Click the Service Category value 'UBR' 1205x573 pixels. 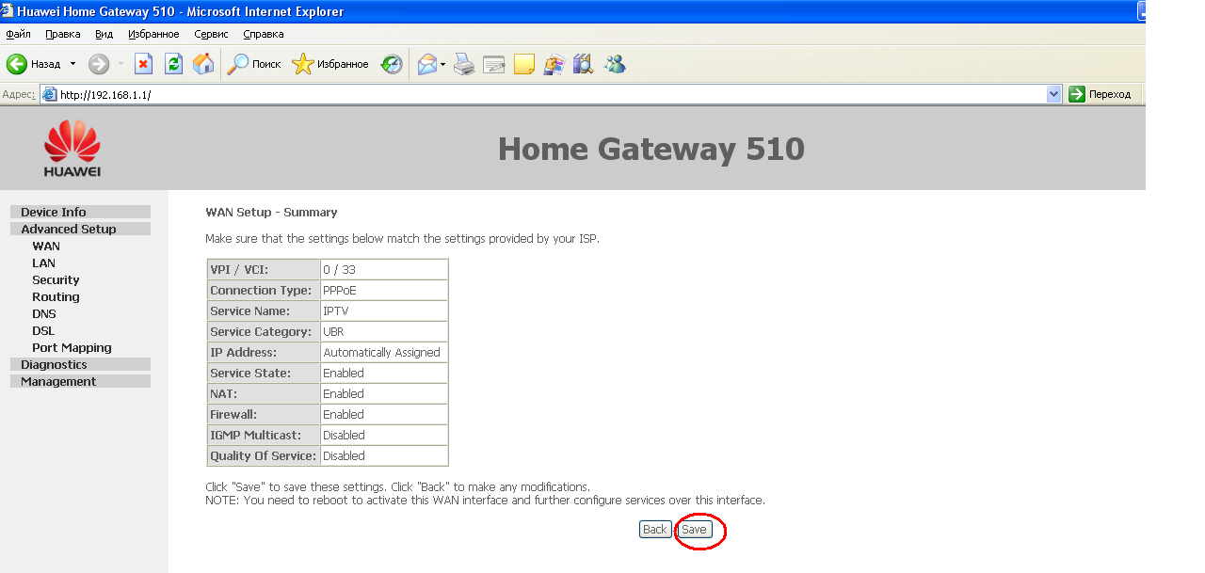coord(333,332)
